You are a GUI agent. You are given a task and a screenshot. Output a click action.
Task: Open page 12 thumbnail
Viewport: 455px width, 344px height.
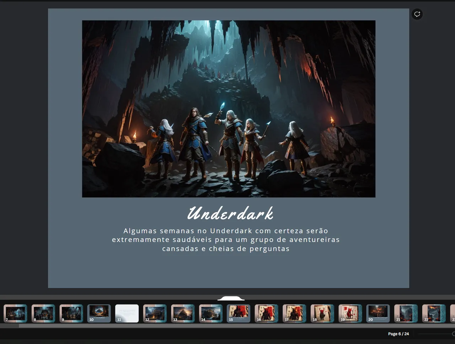pos(155,313)
